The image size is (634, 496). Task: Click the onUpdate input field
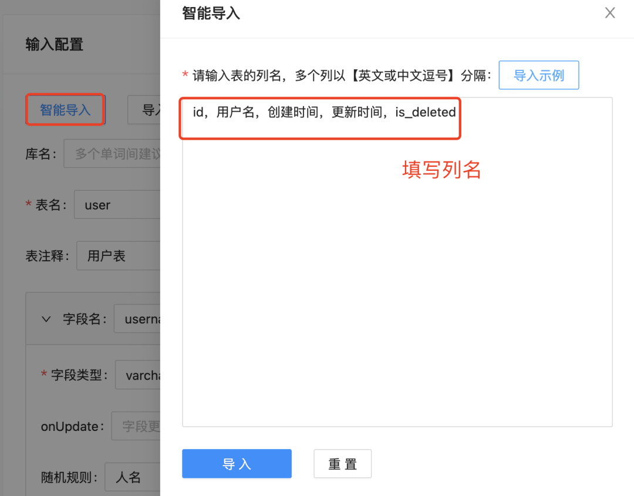(x=136, y=427)
